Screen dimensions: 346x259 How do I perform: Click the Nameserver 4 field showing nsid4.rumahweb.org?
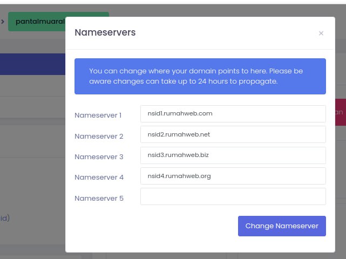(x=233, y=176)
